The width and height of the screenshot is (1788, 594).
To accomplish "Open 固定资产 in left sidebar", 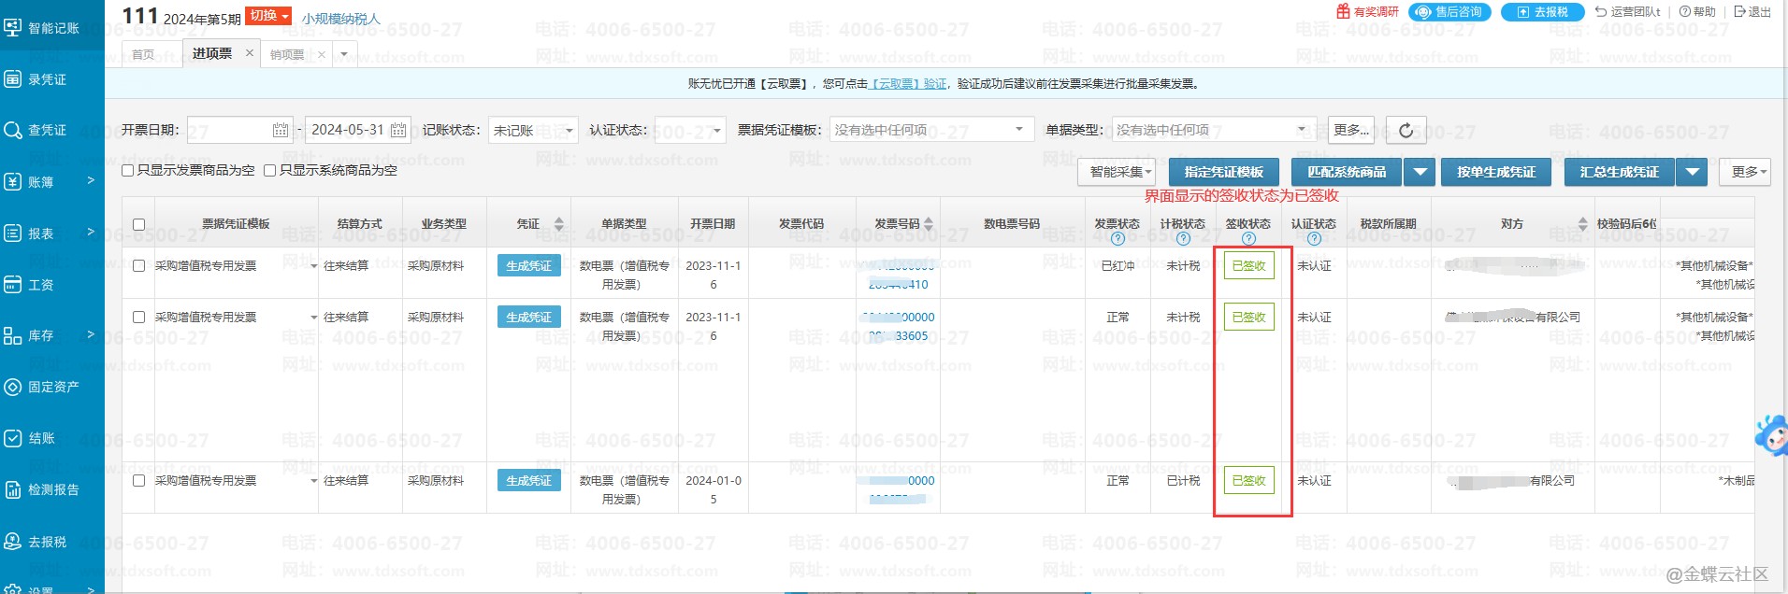I will tap(52, 387).
